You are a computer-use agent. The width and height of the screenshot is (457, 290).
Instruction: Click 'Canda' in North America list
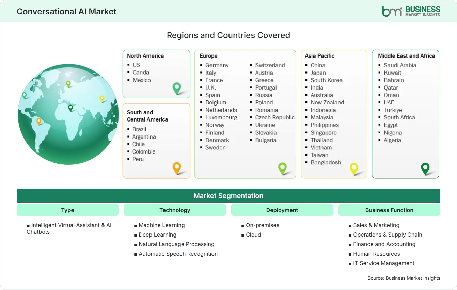(x=141, y=72)
